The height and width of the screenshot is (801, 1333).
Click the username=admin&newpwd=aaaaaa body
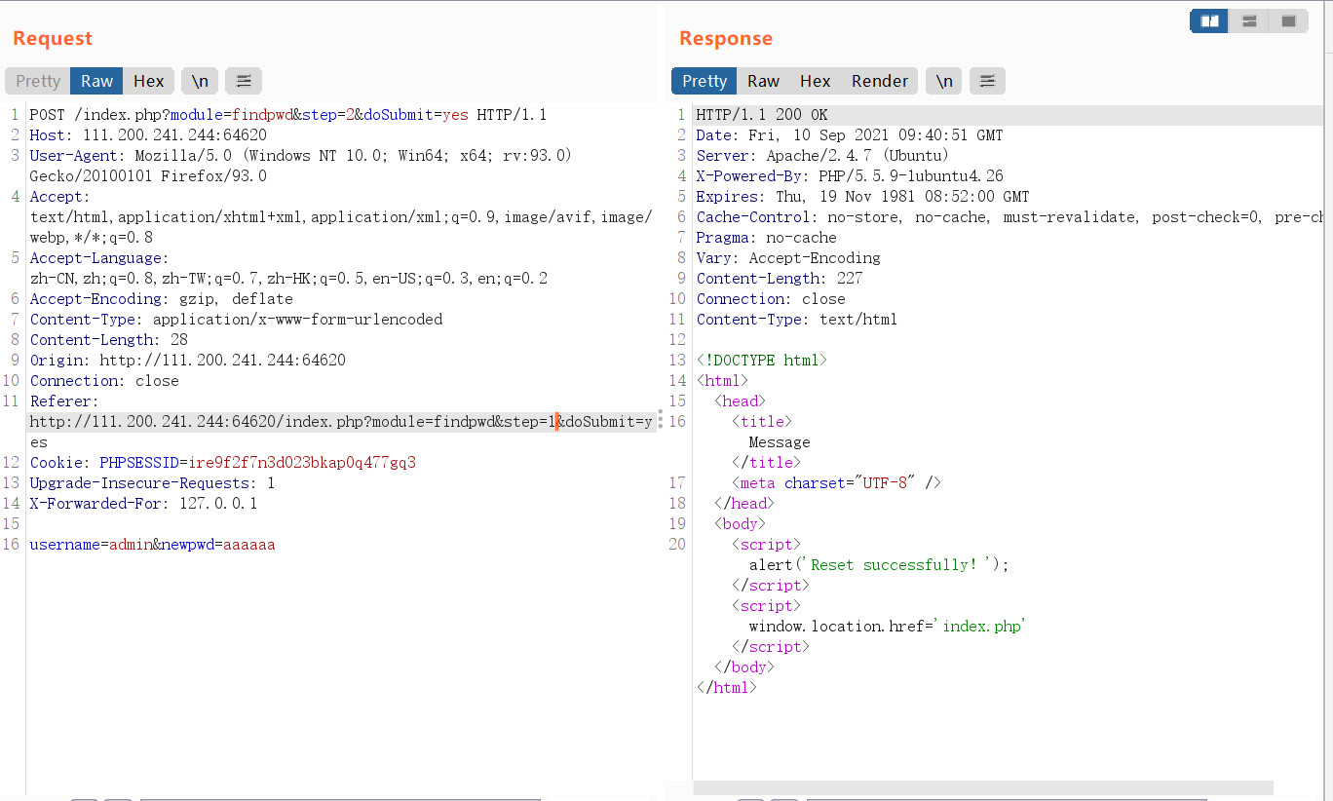(x=152, y=545)
